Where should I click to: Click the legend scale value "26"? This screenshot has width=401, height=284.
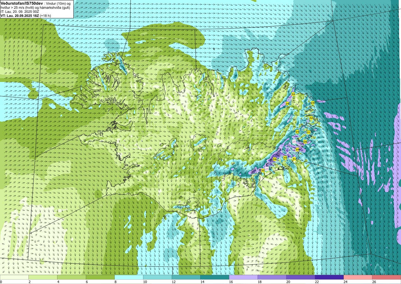click(x=374, y=282)
